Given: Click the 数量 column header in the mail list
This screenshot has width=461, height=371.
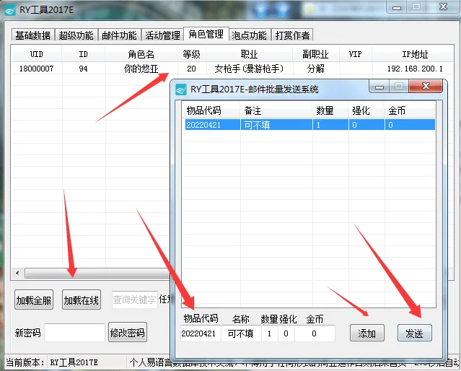Looking at the screenshot, I should (x=330, y=110).
